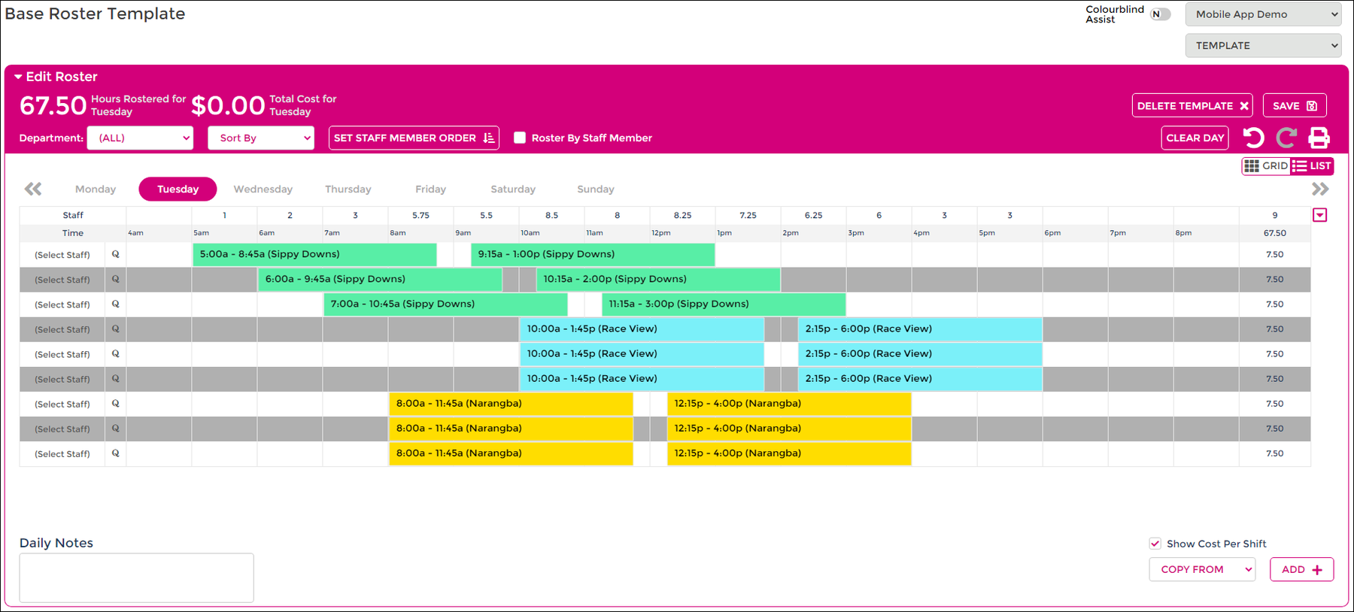Viewport: 1354px width, 612px height.
Task: Select the Wednesday tab
Action: (x=263, y=189)
